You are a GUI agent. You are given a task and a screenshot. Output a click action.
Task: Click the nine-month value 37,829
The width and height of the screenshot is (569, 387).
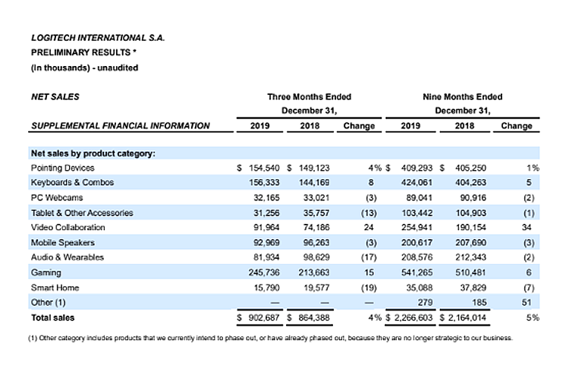[x=473, y=288]
